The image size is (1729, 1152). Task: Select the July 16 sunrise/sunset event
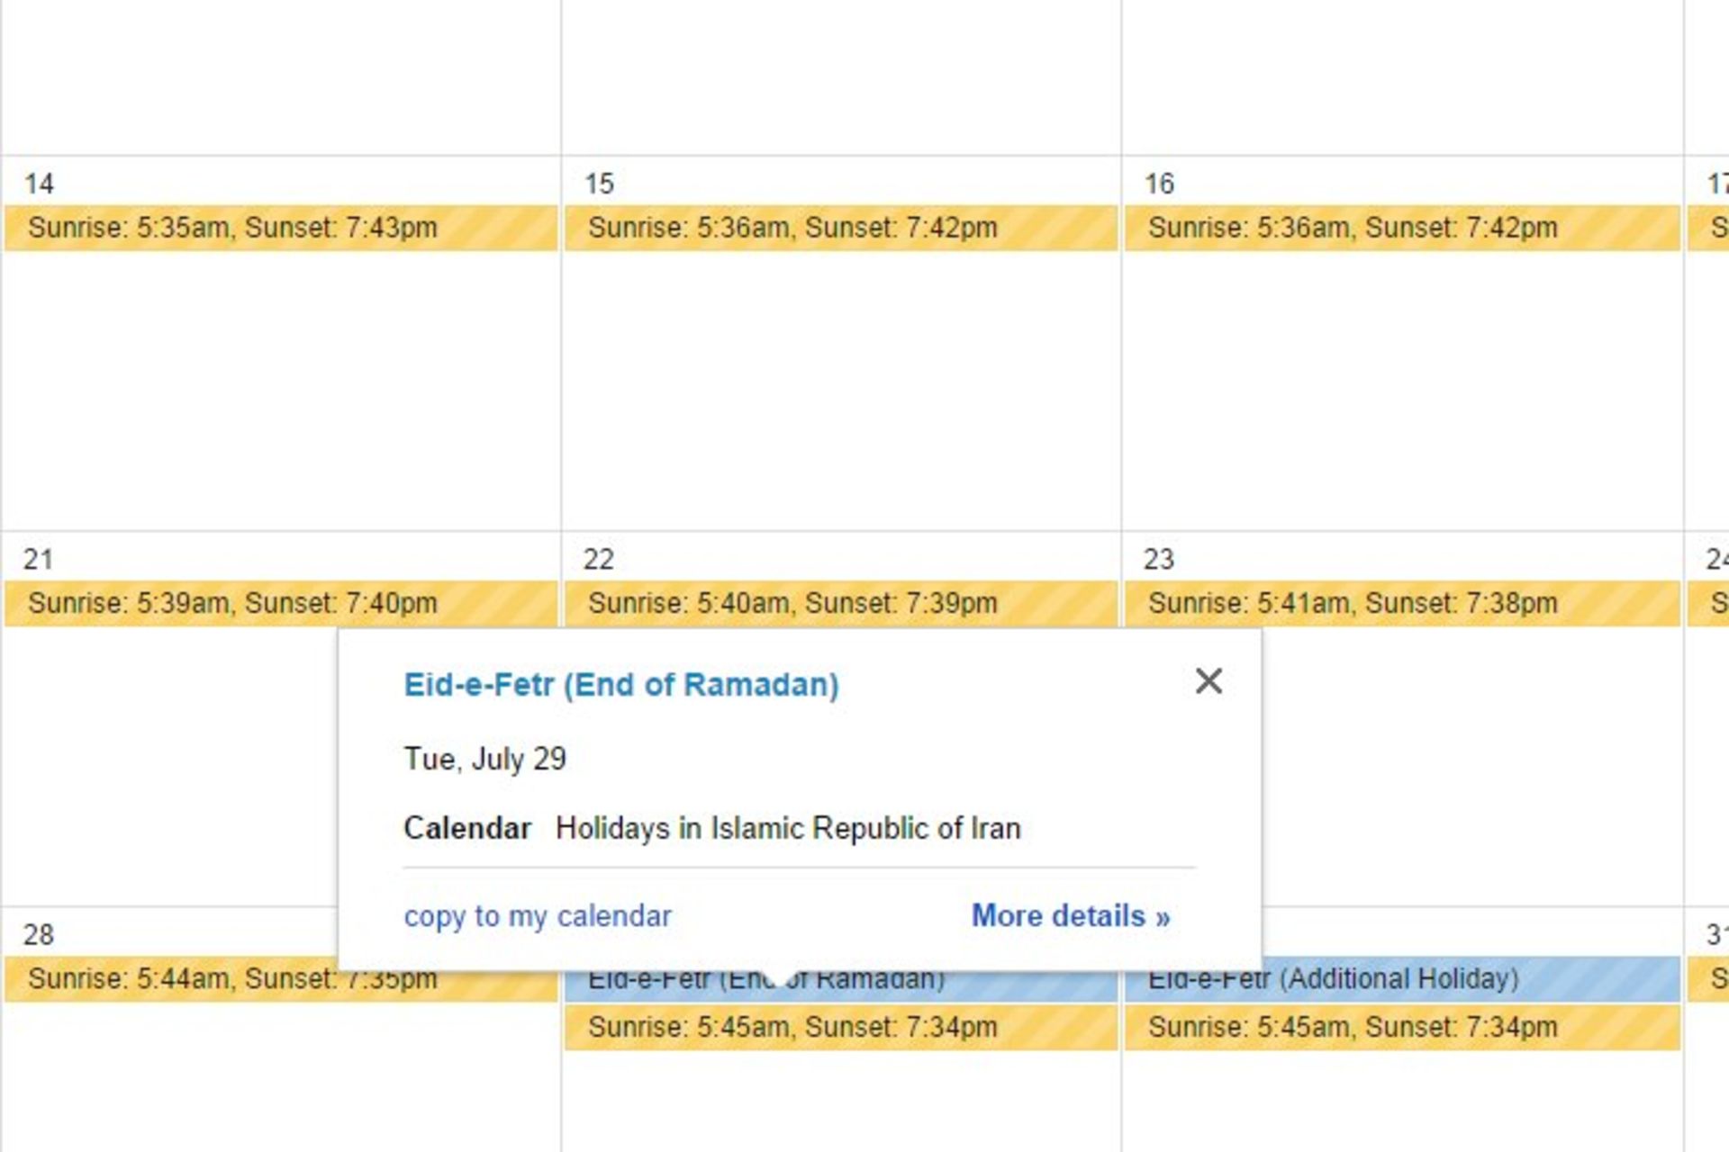[1401, 228]
